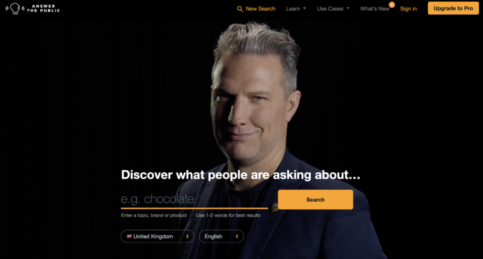Click the orange notification badge on What's New
The width and height of the screenshot is (483, 259).
tap(392, 4)
